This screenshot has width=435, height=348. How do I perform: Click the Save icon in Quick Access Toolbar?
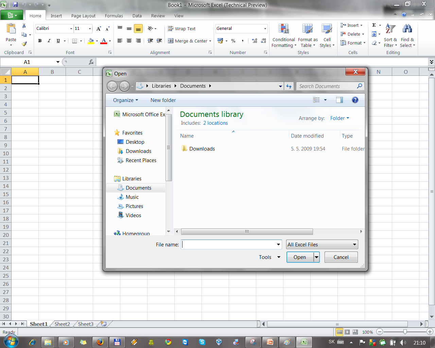(x=15, y=5)
